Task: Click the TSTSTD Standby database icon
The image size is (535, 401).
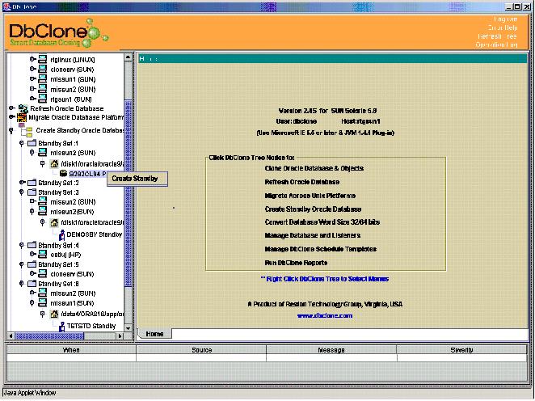Action: tap(61, 327)
